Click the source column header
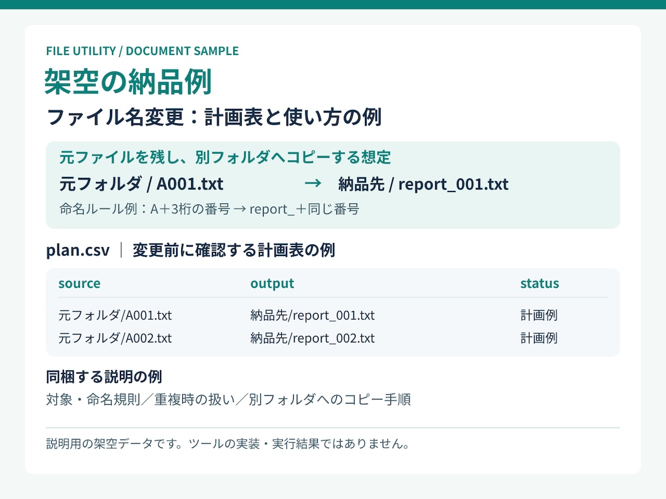 (x=80, y=284)
